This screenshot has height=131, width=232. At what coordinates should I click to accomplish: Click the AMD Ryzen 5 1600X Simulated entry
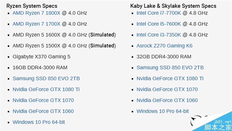[64, 35]
